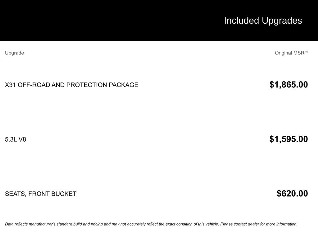The width and height of the screenshot is (318, 239).
Task: Click the $1,595.00 price
Action: pos(288,139)
